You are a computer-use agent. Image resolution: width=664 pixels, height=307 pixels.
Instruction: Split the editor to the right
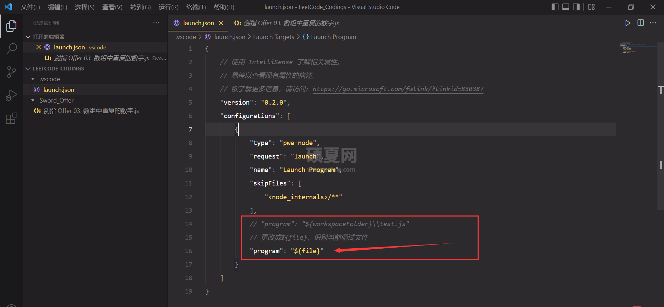pos(640,23)
